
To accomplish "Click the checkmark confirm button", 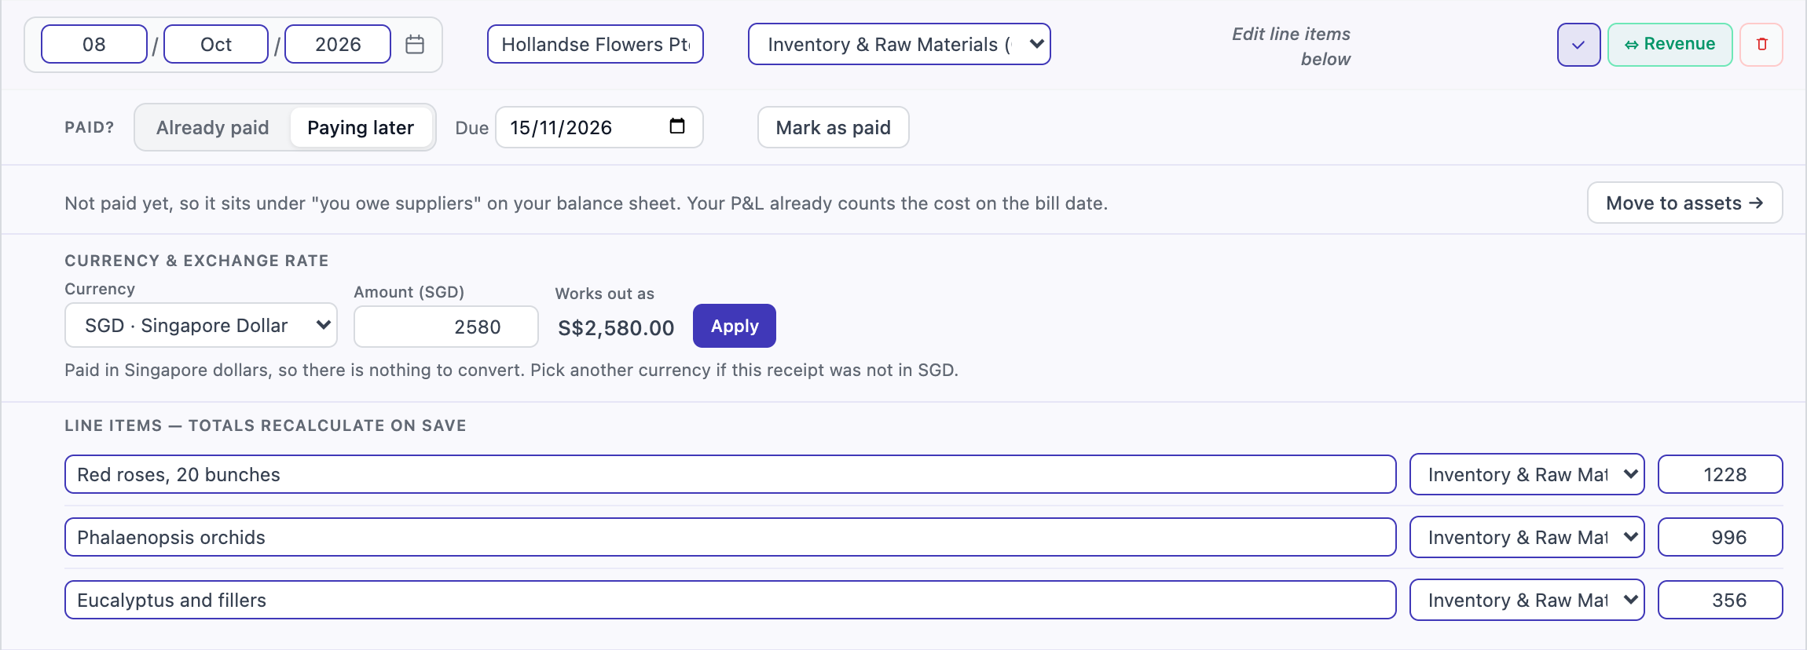I will pyautogui.click(x=1578, y=45).
